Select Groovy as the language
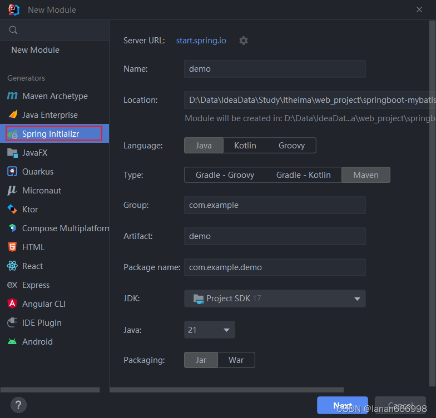This screenshot has height=418, width=436. tap(291, 146)
